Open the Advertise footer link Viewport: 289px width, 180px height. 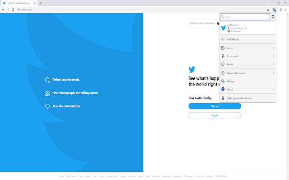tap(156, 176)
